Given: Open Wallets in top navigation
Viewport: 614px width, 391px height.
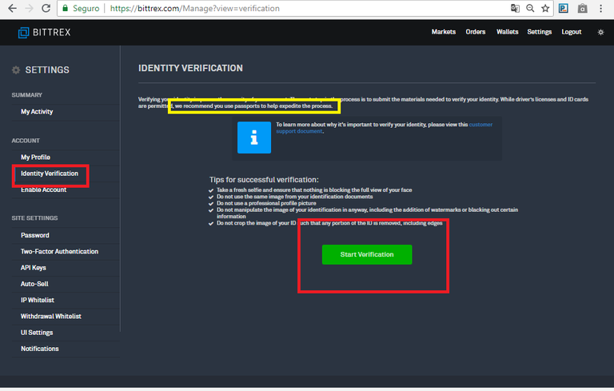Looking at the screenshot, I should tap(507, 32).
